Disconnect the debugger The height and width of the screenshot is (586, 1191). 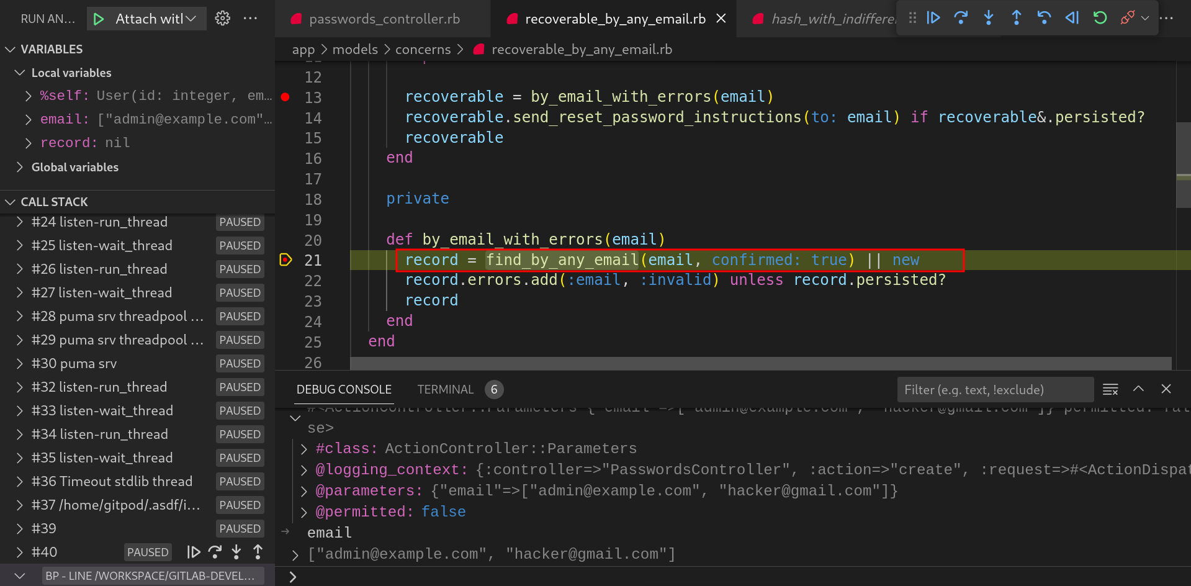(x=1127, y=18)
